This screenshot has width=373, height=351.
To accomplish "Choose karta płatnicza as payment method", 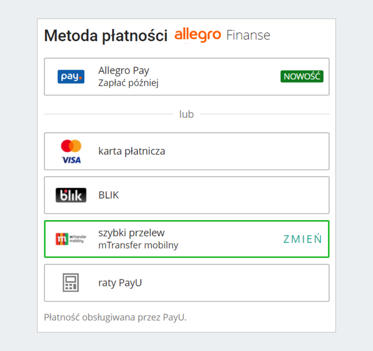I will (x=187, y=151).
